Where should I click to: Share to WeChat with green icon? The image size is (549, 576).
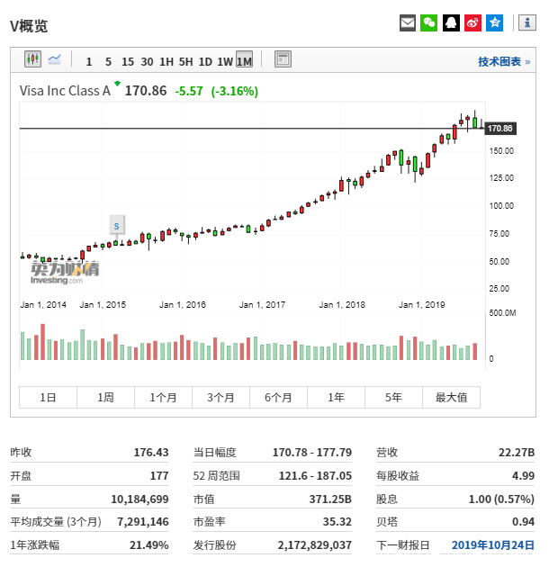point(428,23)
